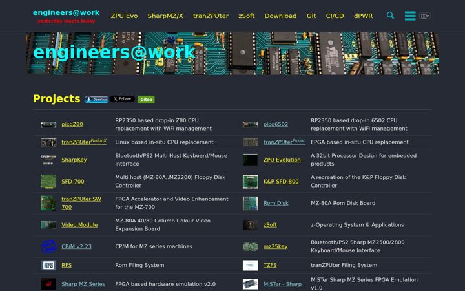Click the X Follow button
Screen dimensions: 465x291
point(122,99)
